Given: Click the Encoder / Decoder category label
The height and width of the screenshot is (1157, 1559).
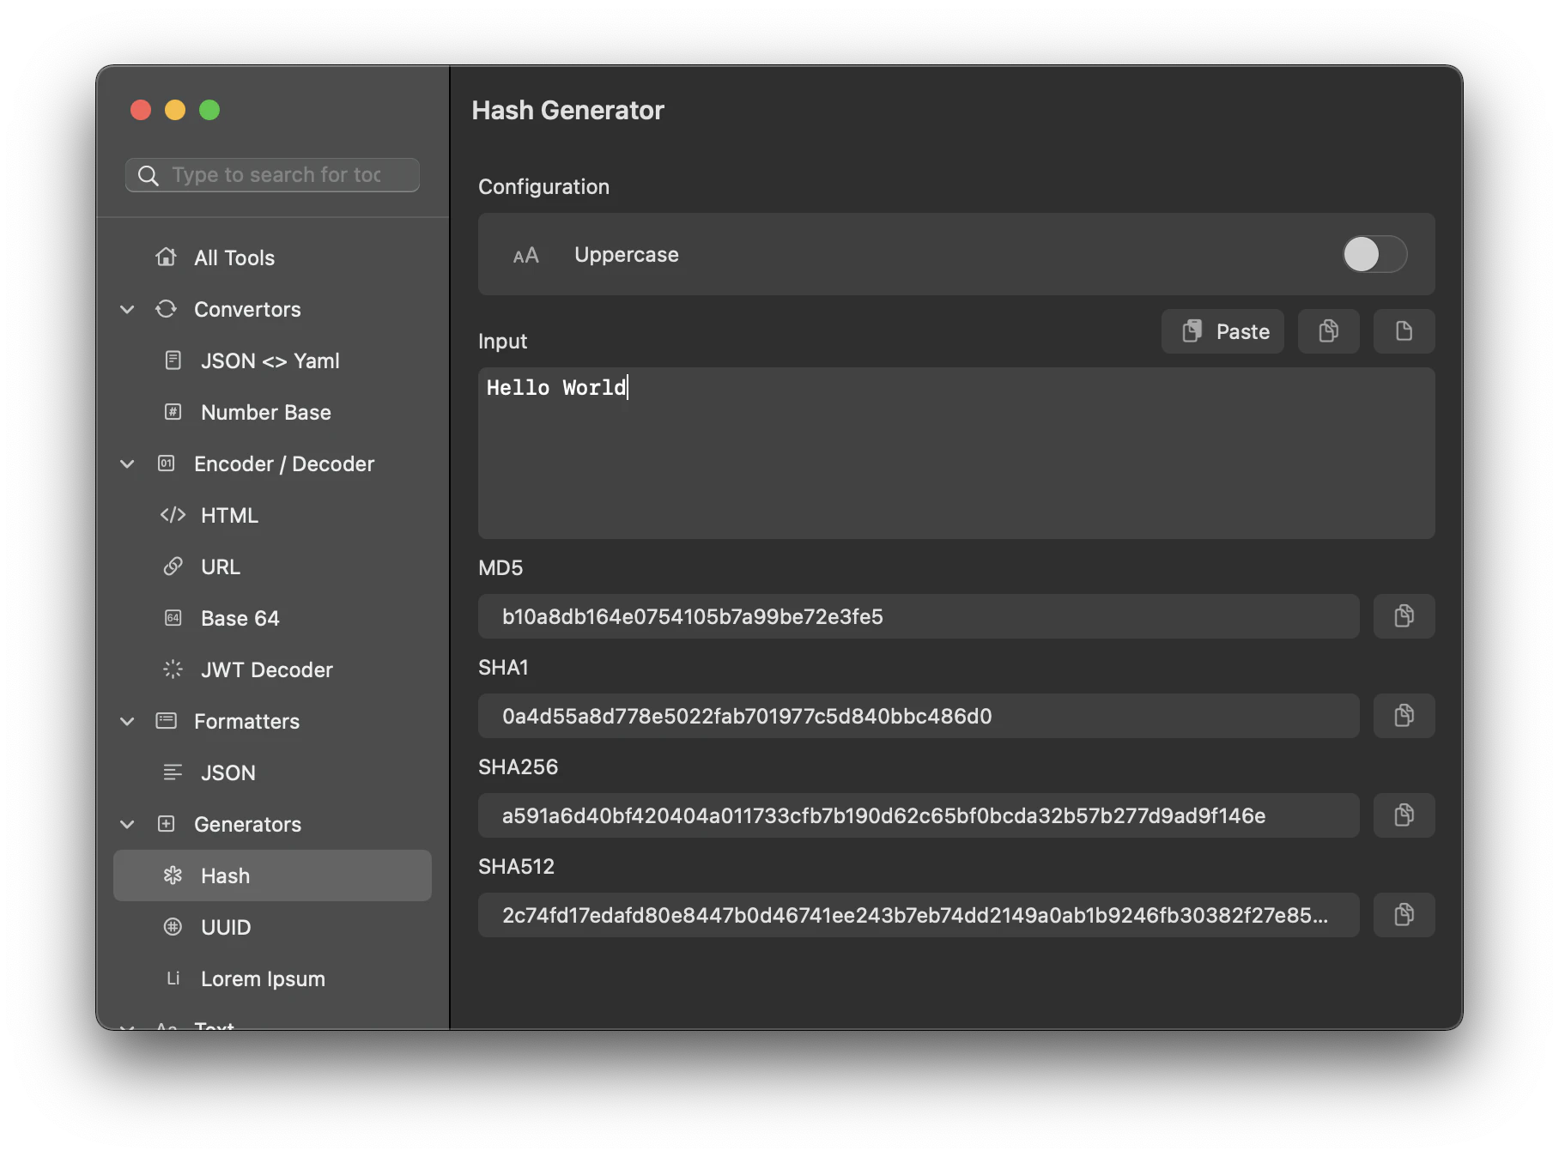Looking at the screenshot, I should 284,463.
